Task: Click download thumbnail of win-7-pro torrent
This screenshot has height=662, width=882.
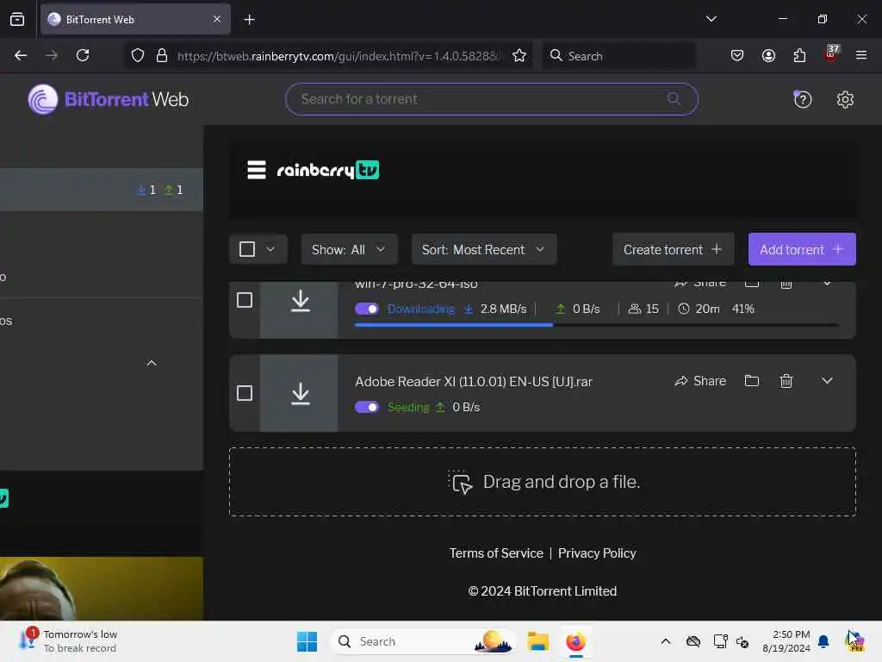Action: tap(299, 309)
